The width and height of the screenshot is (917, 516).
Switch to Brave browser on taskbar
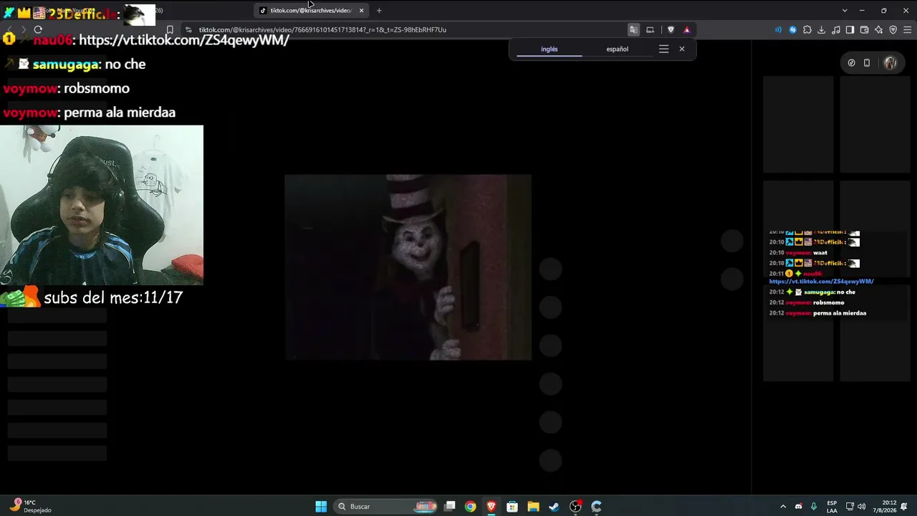click(x=491, y=507)
